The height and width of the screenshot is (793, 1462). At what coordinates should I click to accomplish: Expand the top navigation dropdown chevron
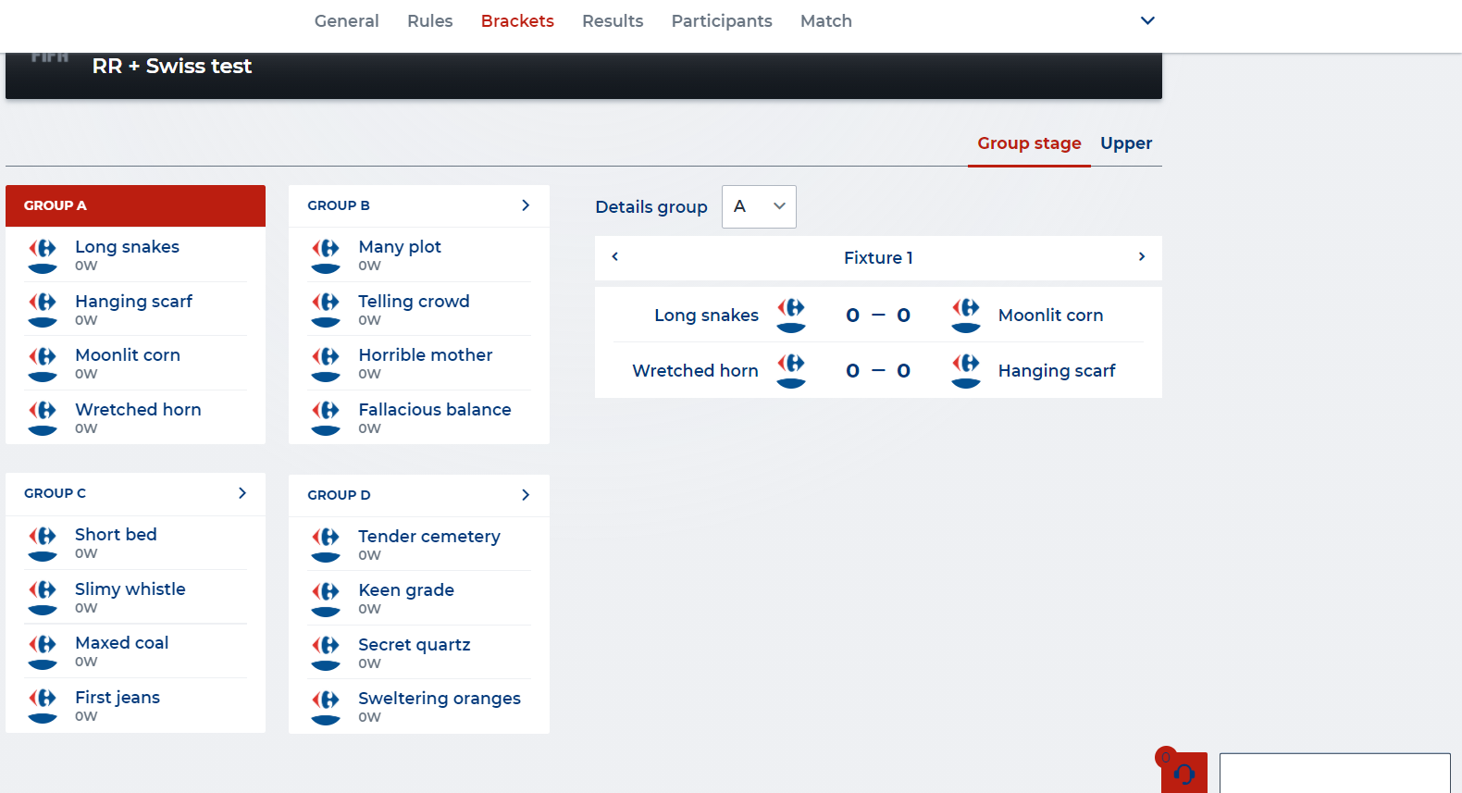(x=1147, y=20)
